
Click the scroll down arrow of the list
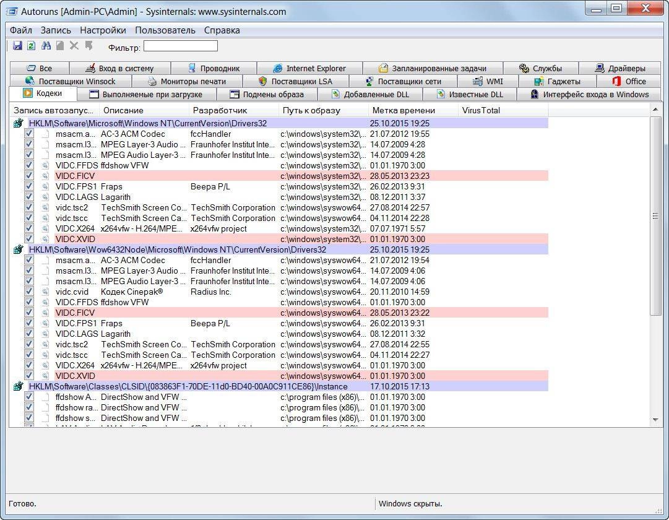coord(655,420)
